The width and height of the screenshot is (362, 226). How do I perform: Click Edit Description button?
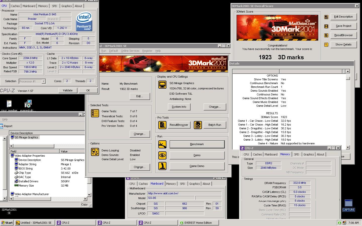click(343, 17)
